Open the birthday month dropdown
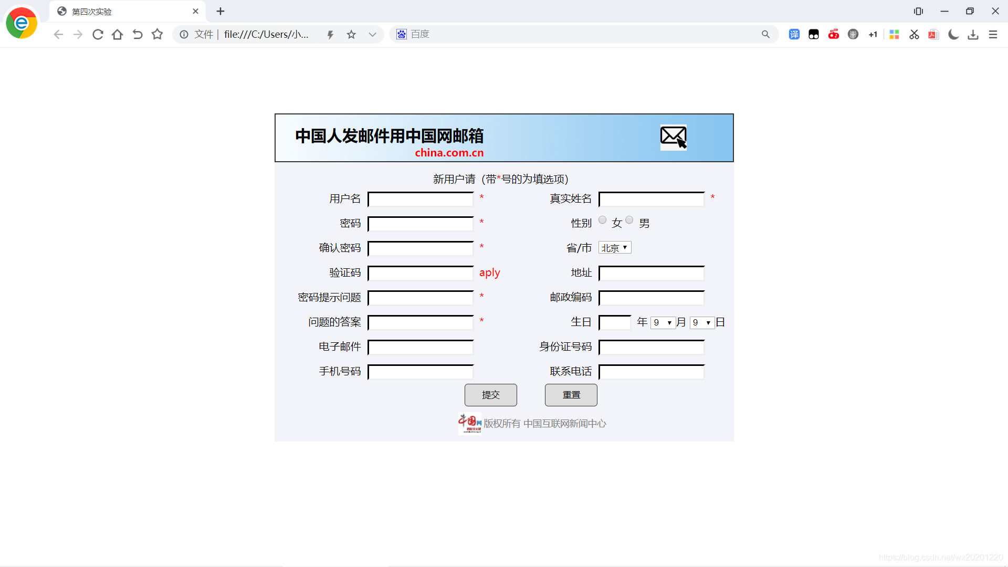 point(663,322)
